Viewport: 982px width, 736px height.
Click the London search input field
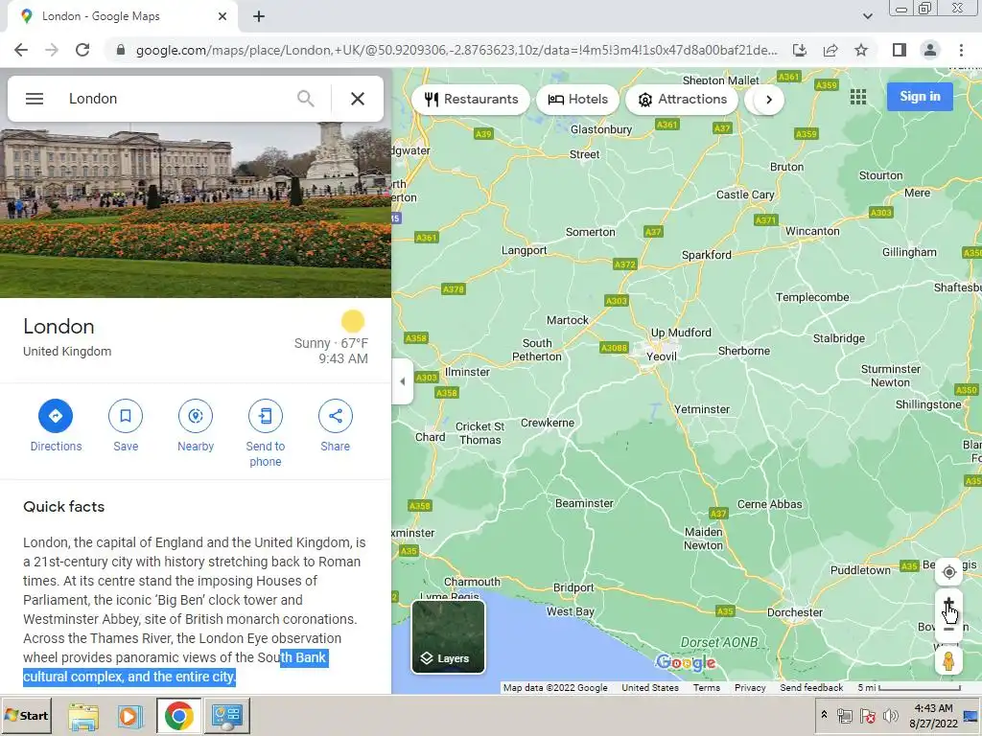[175, 99]
